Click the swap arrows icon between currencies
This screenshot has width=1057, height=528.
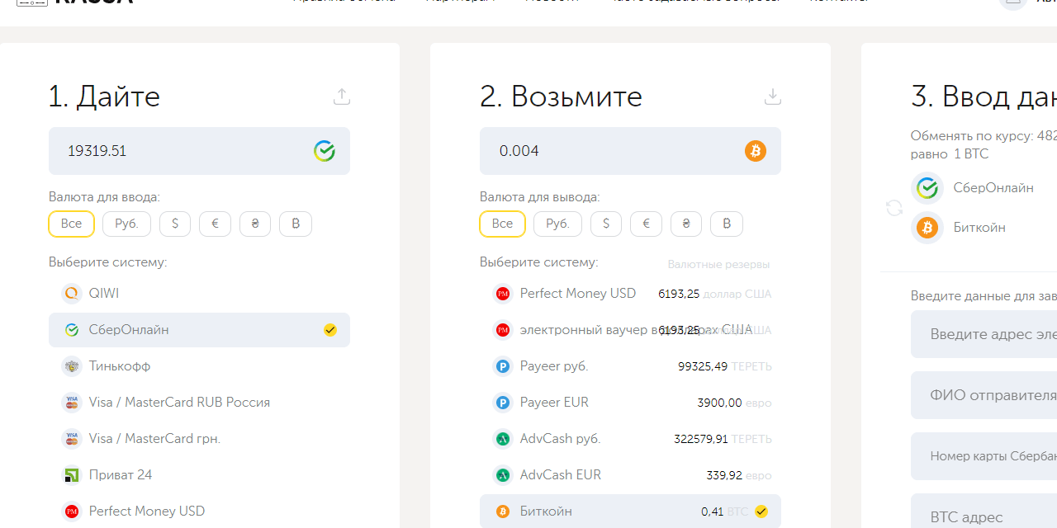pos(894,208)
